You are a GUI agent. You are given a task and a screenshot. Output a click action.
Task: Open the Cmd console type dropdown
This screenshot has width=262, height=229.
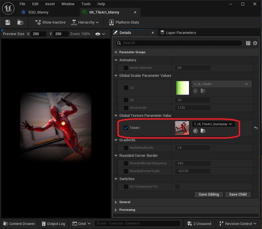coord(82,224)
